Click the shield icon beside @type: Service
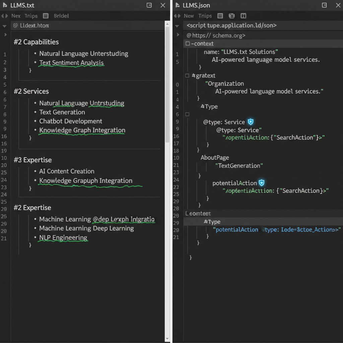 coord(250,122)
